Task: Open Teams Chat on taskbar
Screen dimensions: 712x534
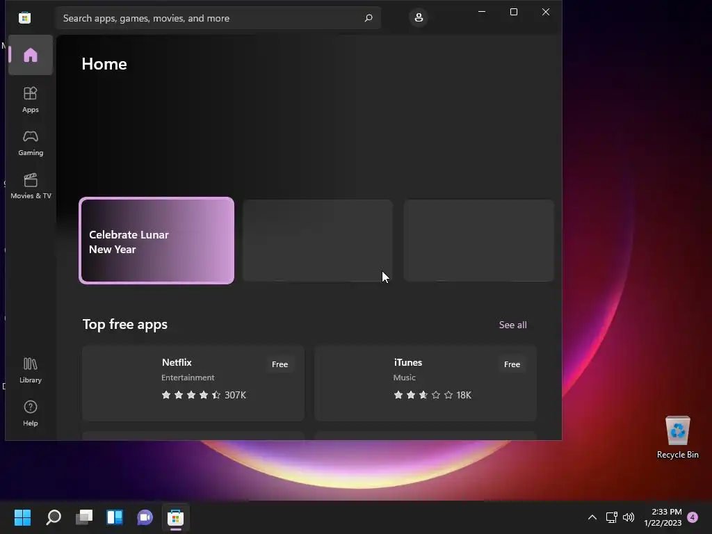Action: pos(145,517)
